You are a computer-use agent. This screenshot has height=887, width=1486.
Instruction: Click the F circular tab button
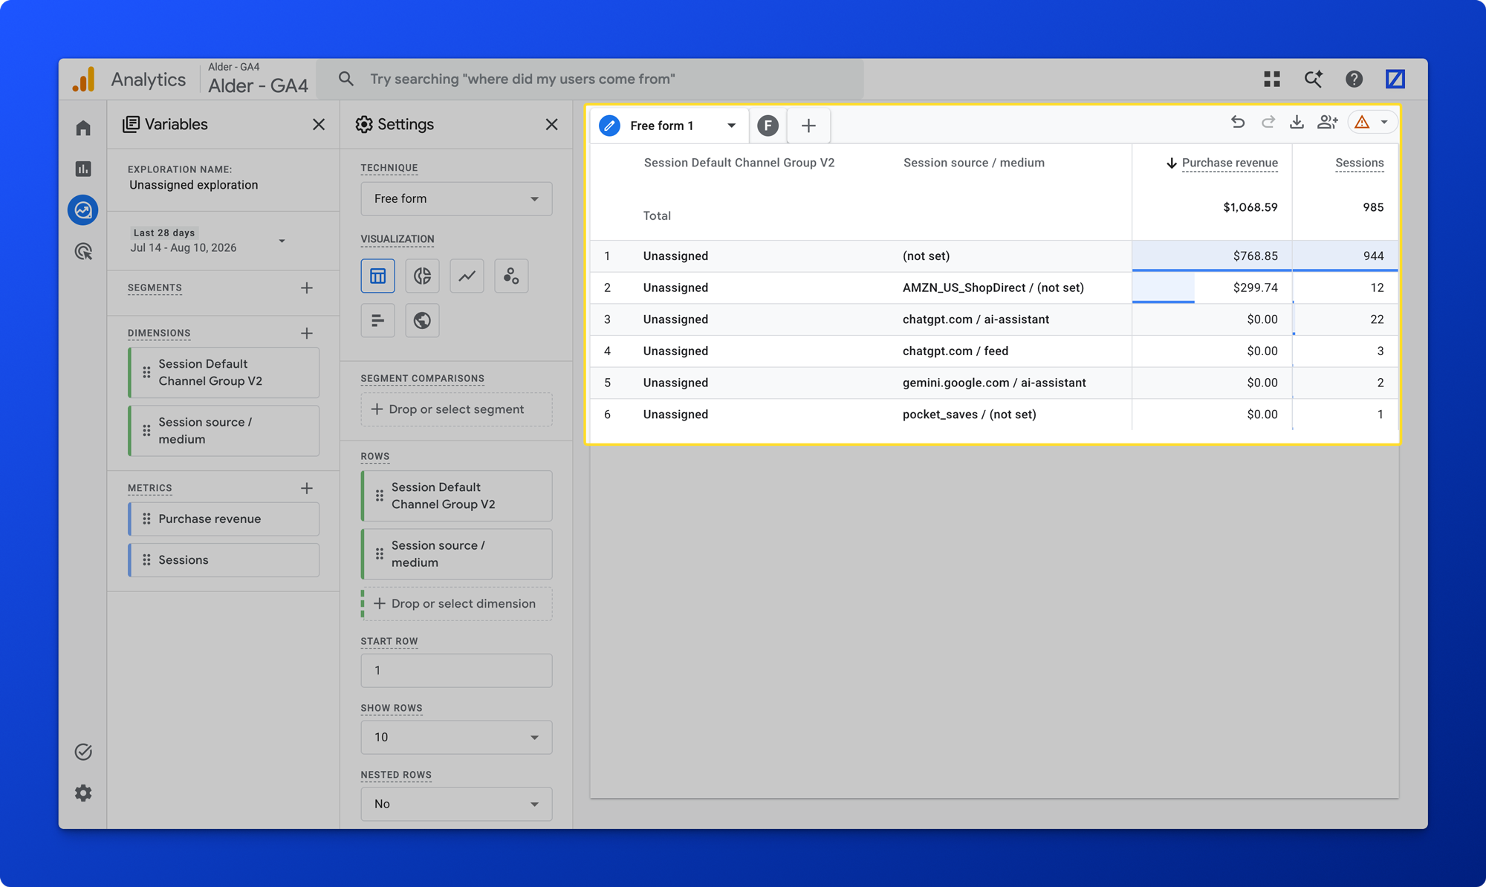coord(768,126)
